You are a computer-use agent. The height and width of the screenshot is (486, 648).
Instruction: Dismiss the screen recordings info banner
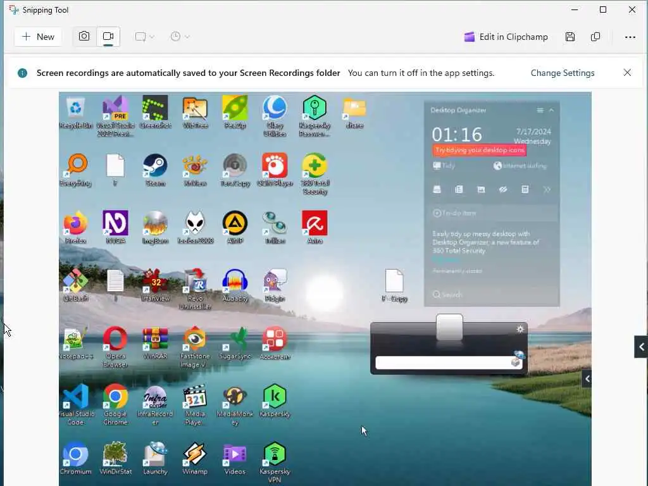[627, 73]
